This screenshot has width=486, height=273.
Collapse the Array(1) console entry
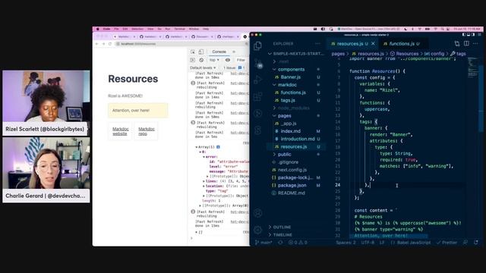[197, 147]
